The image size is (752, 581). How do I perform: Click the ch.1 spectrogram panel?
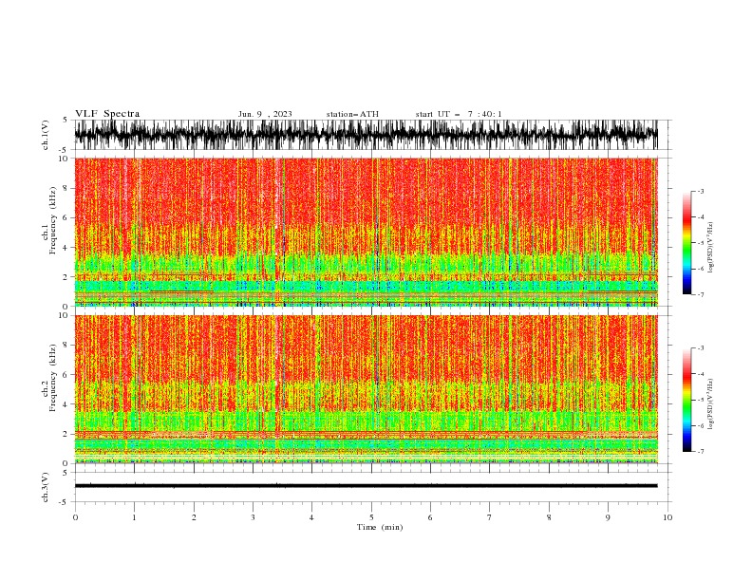(366, 232)
